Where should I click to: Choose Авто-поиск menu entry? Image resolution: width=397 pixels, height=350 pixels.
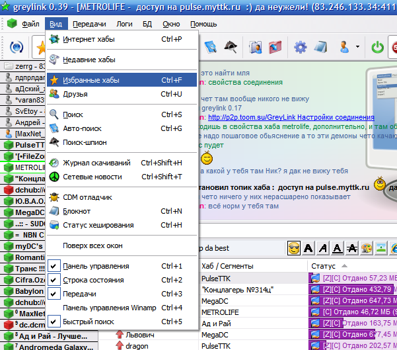122,128
